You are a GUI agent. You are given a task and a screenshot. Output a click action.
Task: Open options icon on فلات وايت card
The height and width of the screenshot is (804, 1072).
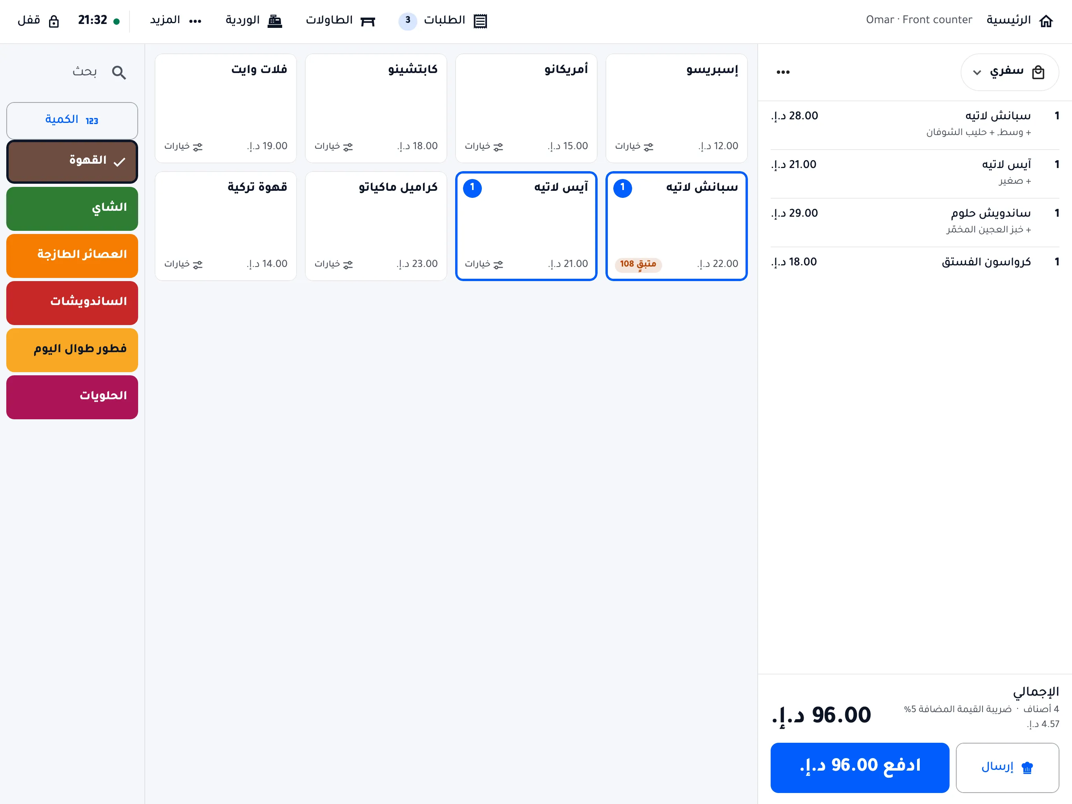coord(198,146)
